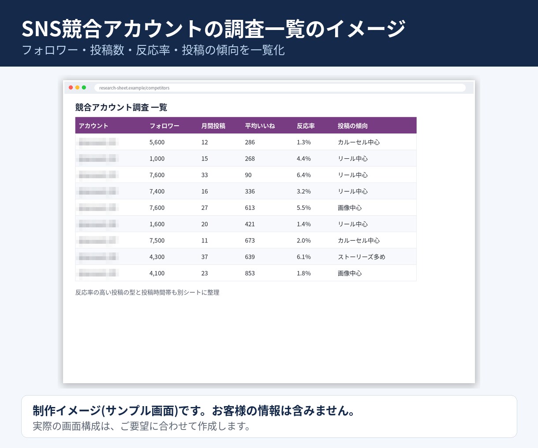This screenshot has height=448, width=538.
Task: Select the 反応率 column header
Action: pyautogui.click(x=306, y=126)
